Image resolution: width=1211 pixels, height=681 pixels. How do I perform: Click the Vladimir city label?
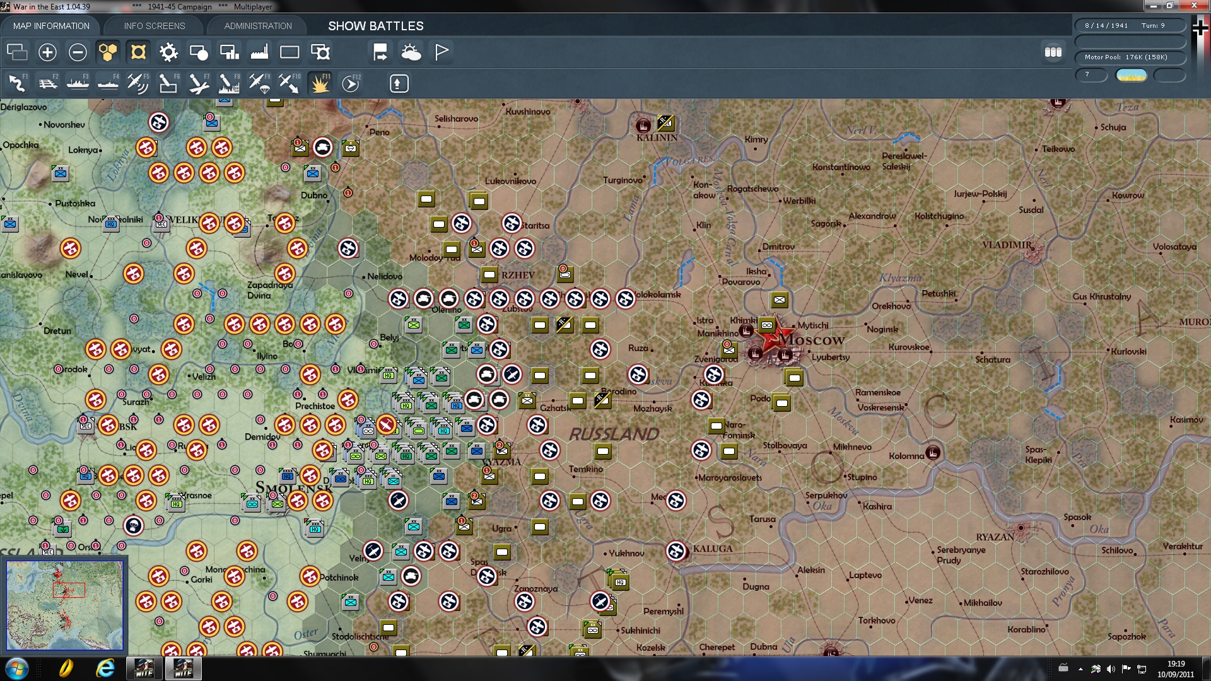coord(1007,245)
